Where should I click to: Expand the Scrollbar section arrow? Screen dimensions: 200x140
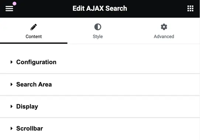11,128
